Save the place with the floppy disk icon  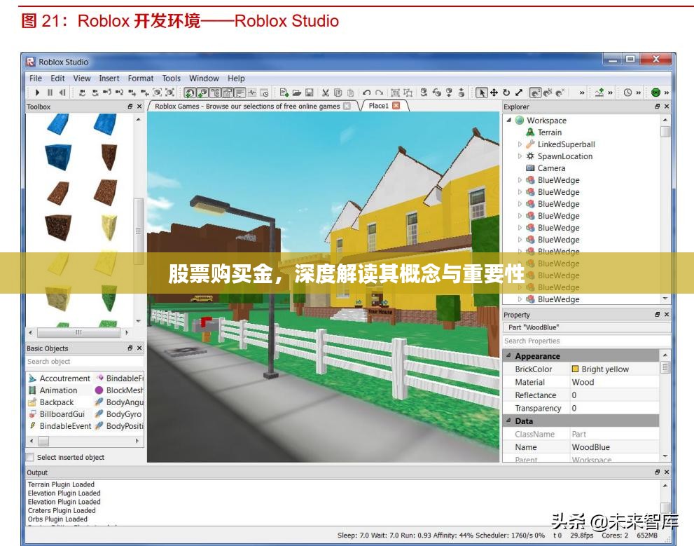[x=310, y=93]
